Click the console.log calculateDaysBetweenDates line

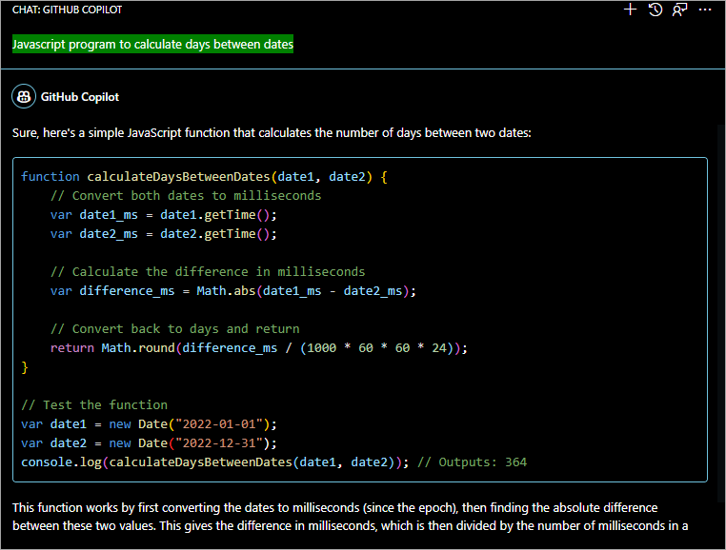click(273, 462)
